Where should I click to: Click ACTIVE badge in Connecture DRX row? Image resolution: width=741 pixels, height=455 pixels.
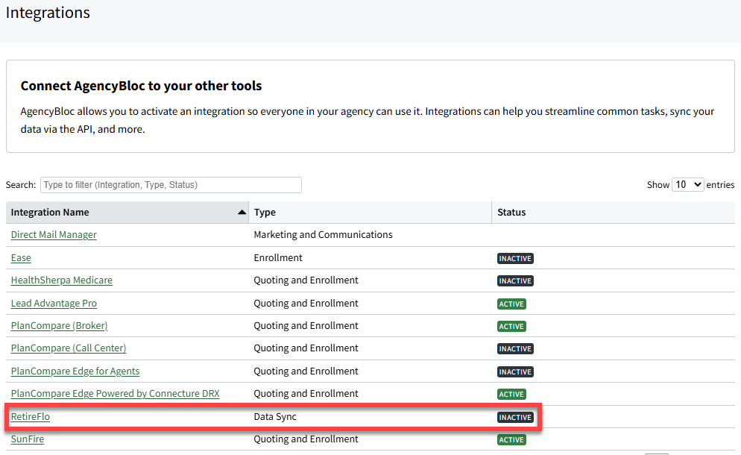click(x=511, y=394)
